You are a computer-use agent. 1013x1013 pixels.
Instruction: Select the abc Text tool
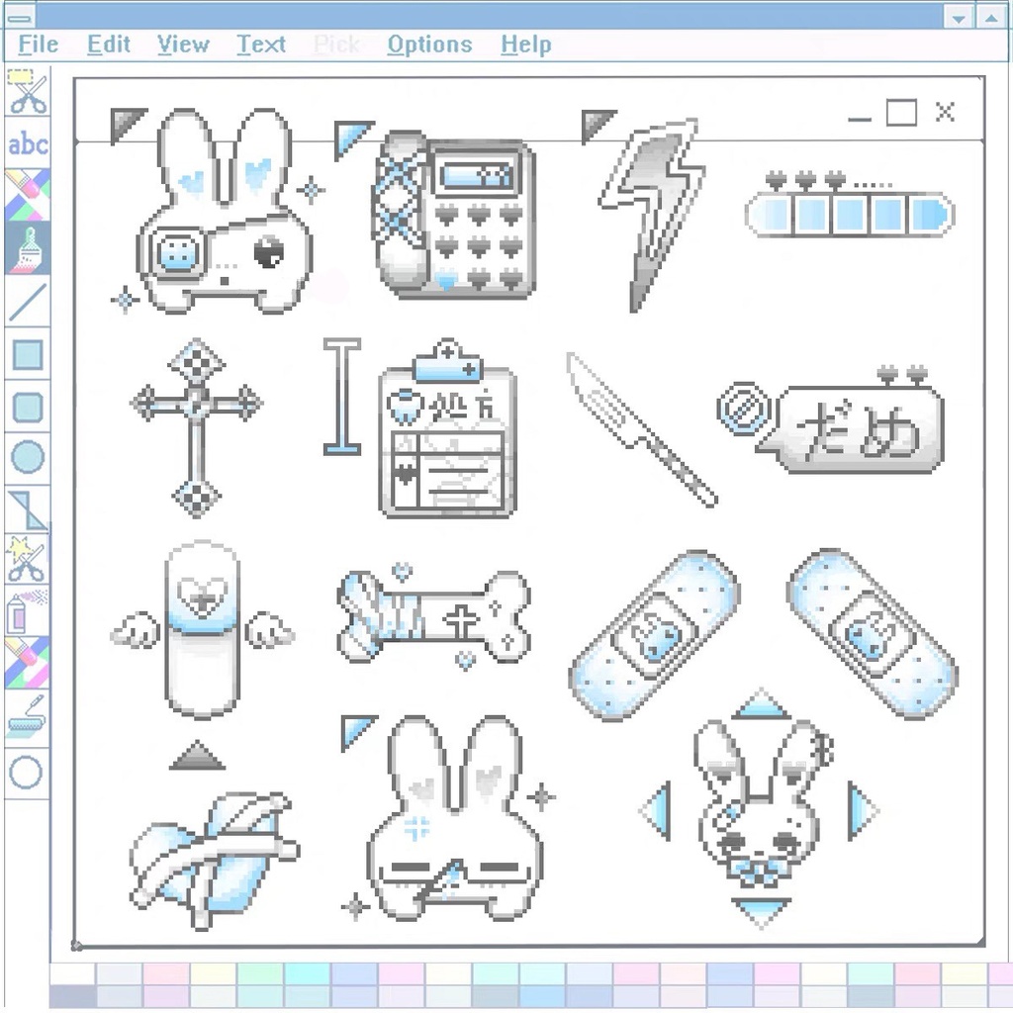tap(27, 143)
